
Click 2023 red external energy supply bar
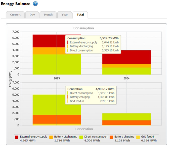point(45,41)
